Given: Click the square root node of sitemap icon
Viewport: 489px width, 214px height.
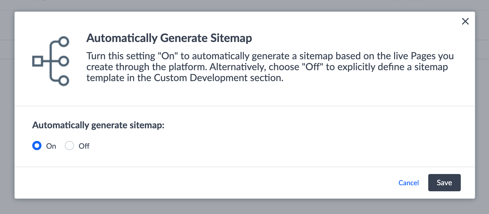Looking at the screenshot, I should coord(37,61).
